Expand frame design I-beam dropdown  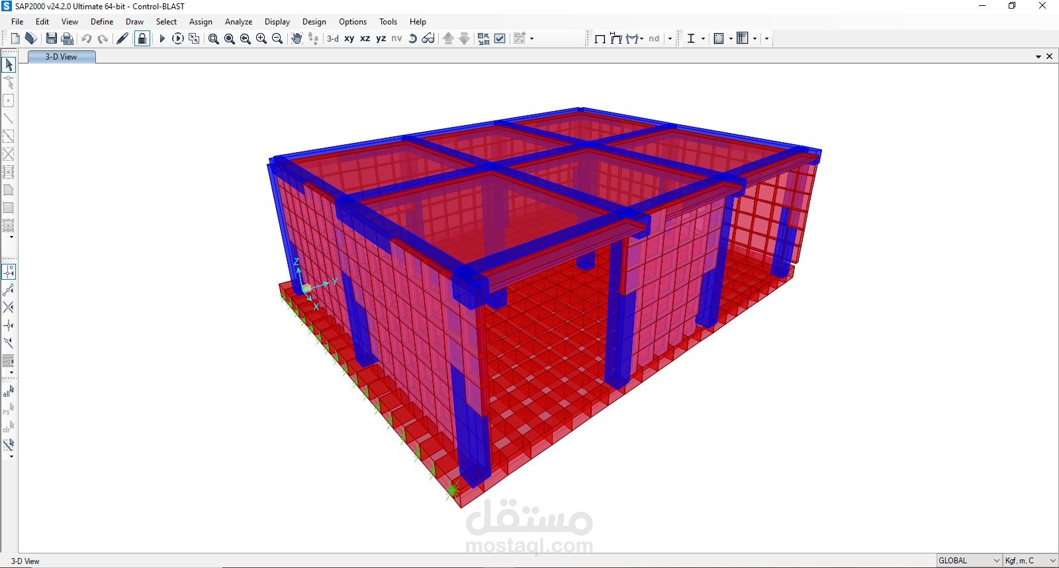click(x=703, y=38)
